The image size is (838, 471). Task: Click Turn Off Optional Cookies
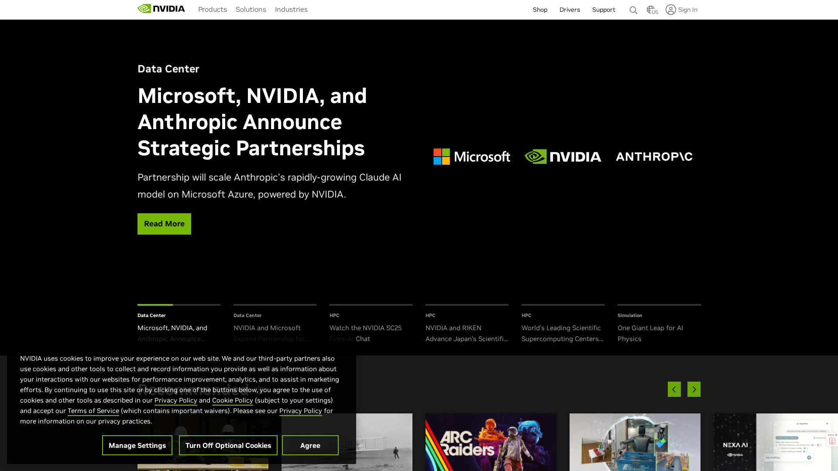point(228,445)
